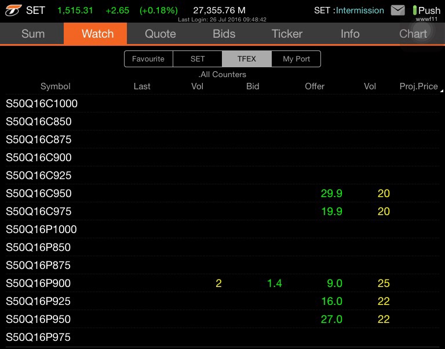445x349 pixels.
Task: Tap the Offer column header
Action: point(315,86)
